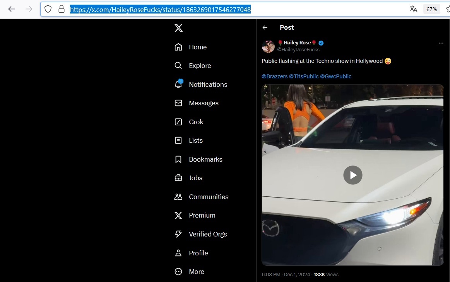
Task: Open the site security padlock icon
Action: tap(62, 9)
